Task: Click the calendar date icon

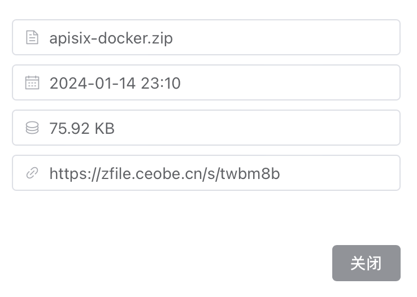Action: [32, 83]
